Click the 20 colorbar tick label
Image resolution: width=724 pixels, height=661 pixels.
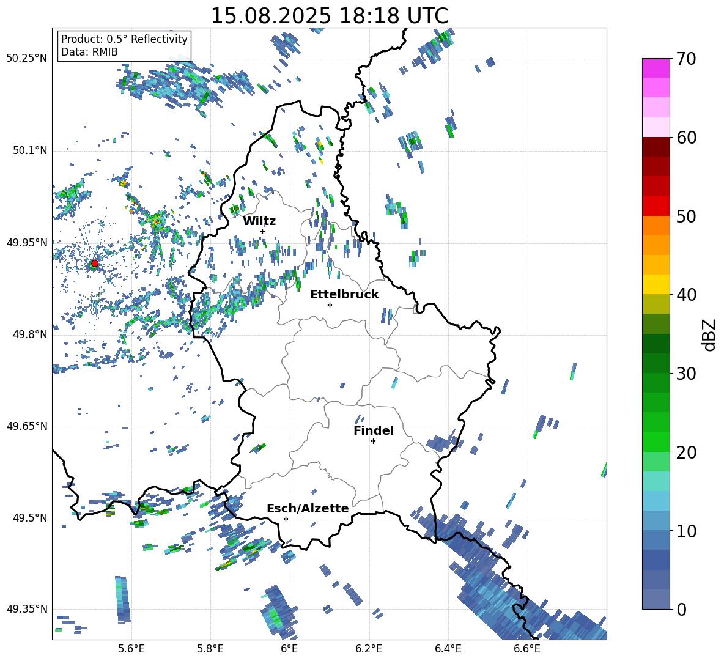point(686,452)
